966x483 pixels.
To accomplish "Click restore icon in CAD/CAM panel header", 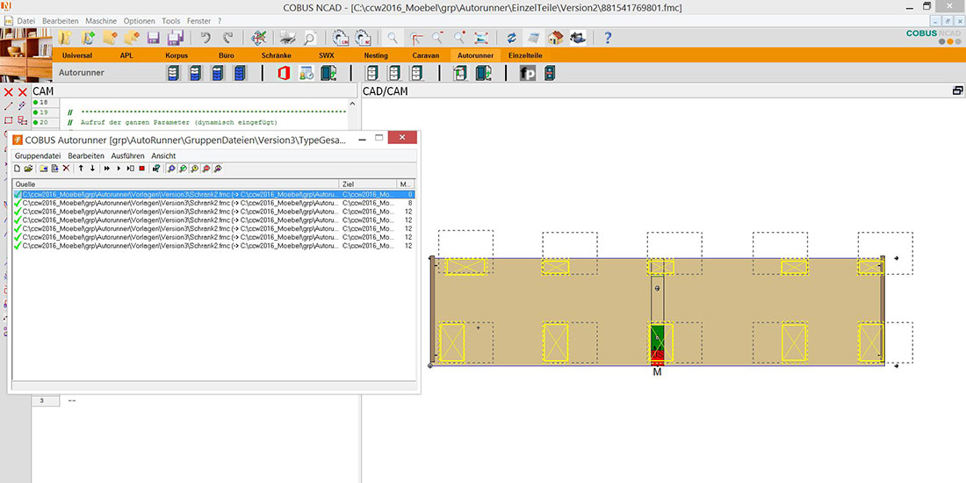I will tap(957, 91).
